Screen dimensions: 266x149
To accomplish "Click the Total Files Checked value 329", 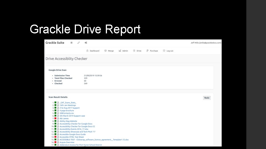I will pos(86,78).
